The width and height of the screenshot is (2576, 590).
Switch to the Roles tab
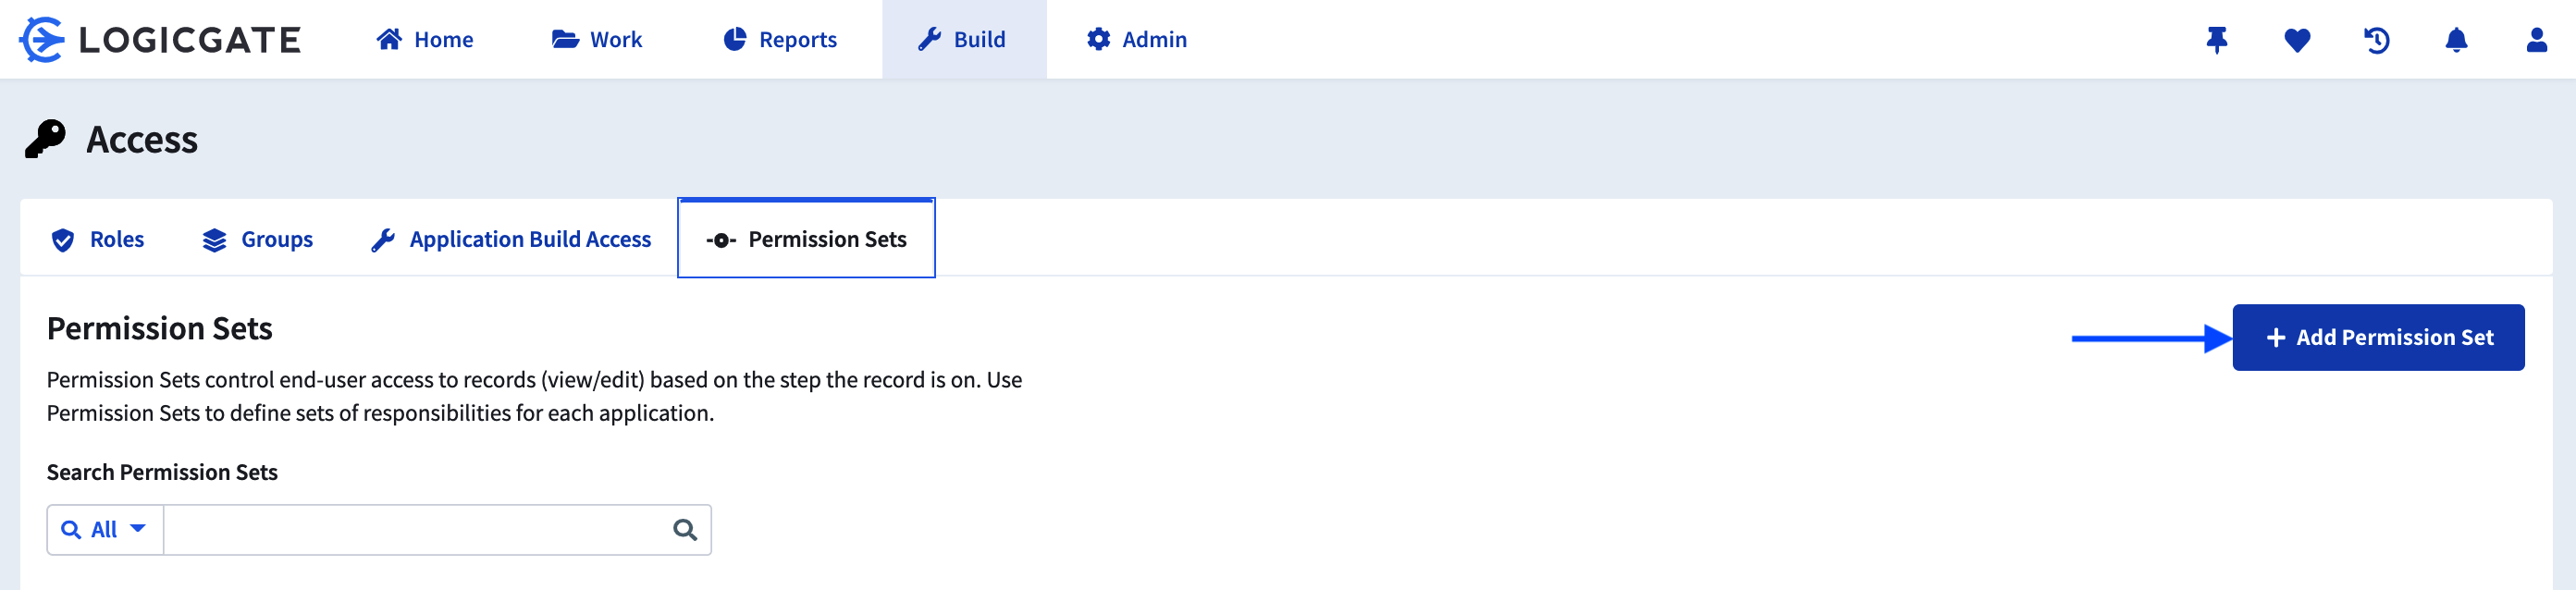(98, 240)
